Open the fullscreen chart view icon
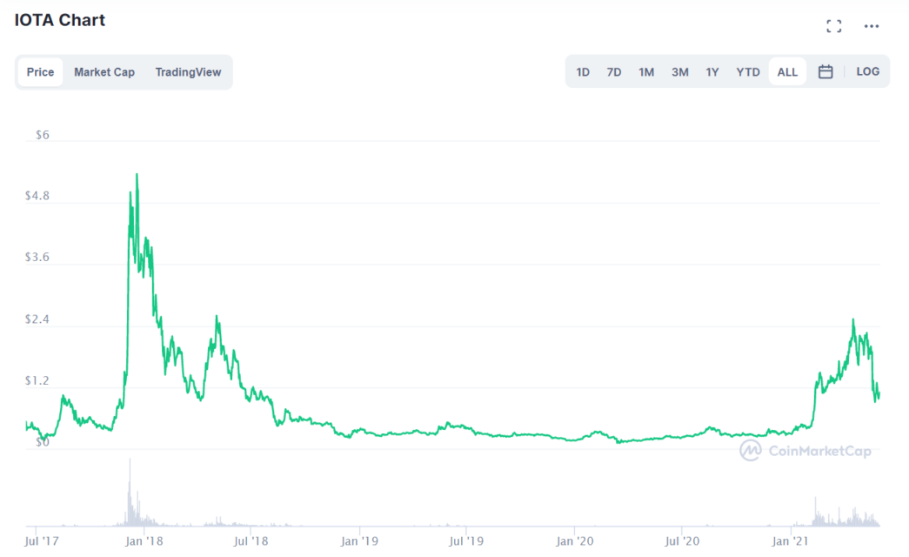Viewport: 909px width, 557px height. (833, 26)
